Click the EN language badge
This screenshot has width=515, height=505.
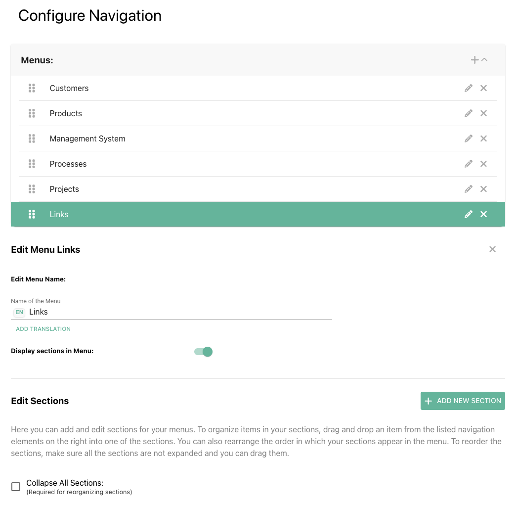click(19, 312)
